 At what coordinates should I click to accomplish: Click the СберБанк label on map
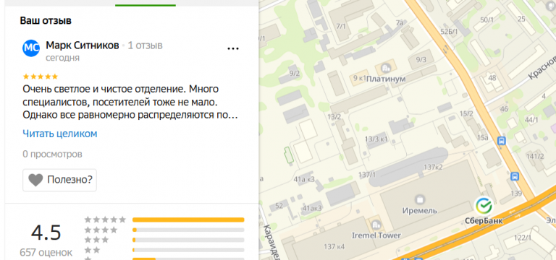[x=484, y=221]
